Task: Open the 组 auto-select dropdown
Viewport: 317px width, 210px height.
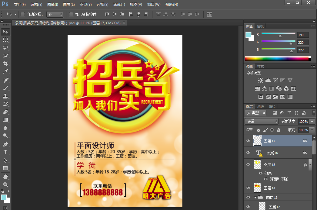Action: point(55,14)
